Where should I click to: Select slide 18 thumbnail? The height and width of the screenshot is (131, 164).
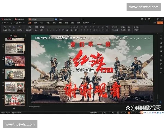[x=15, y=74]
